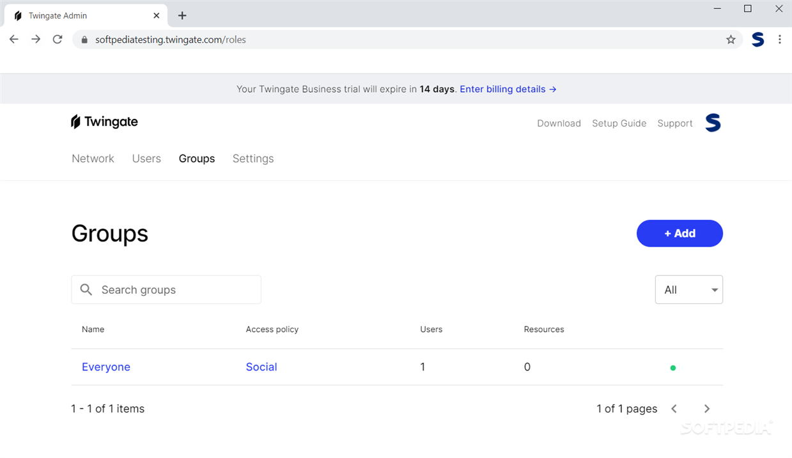Click the Groups page heading
Viewport: 792px width, 458px height.
110,233
